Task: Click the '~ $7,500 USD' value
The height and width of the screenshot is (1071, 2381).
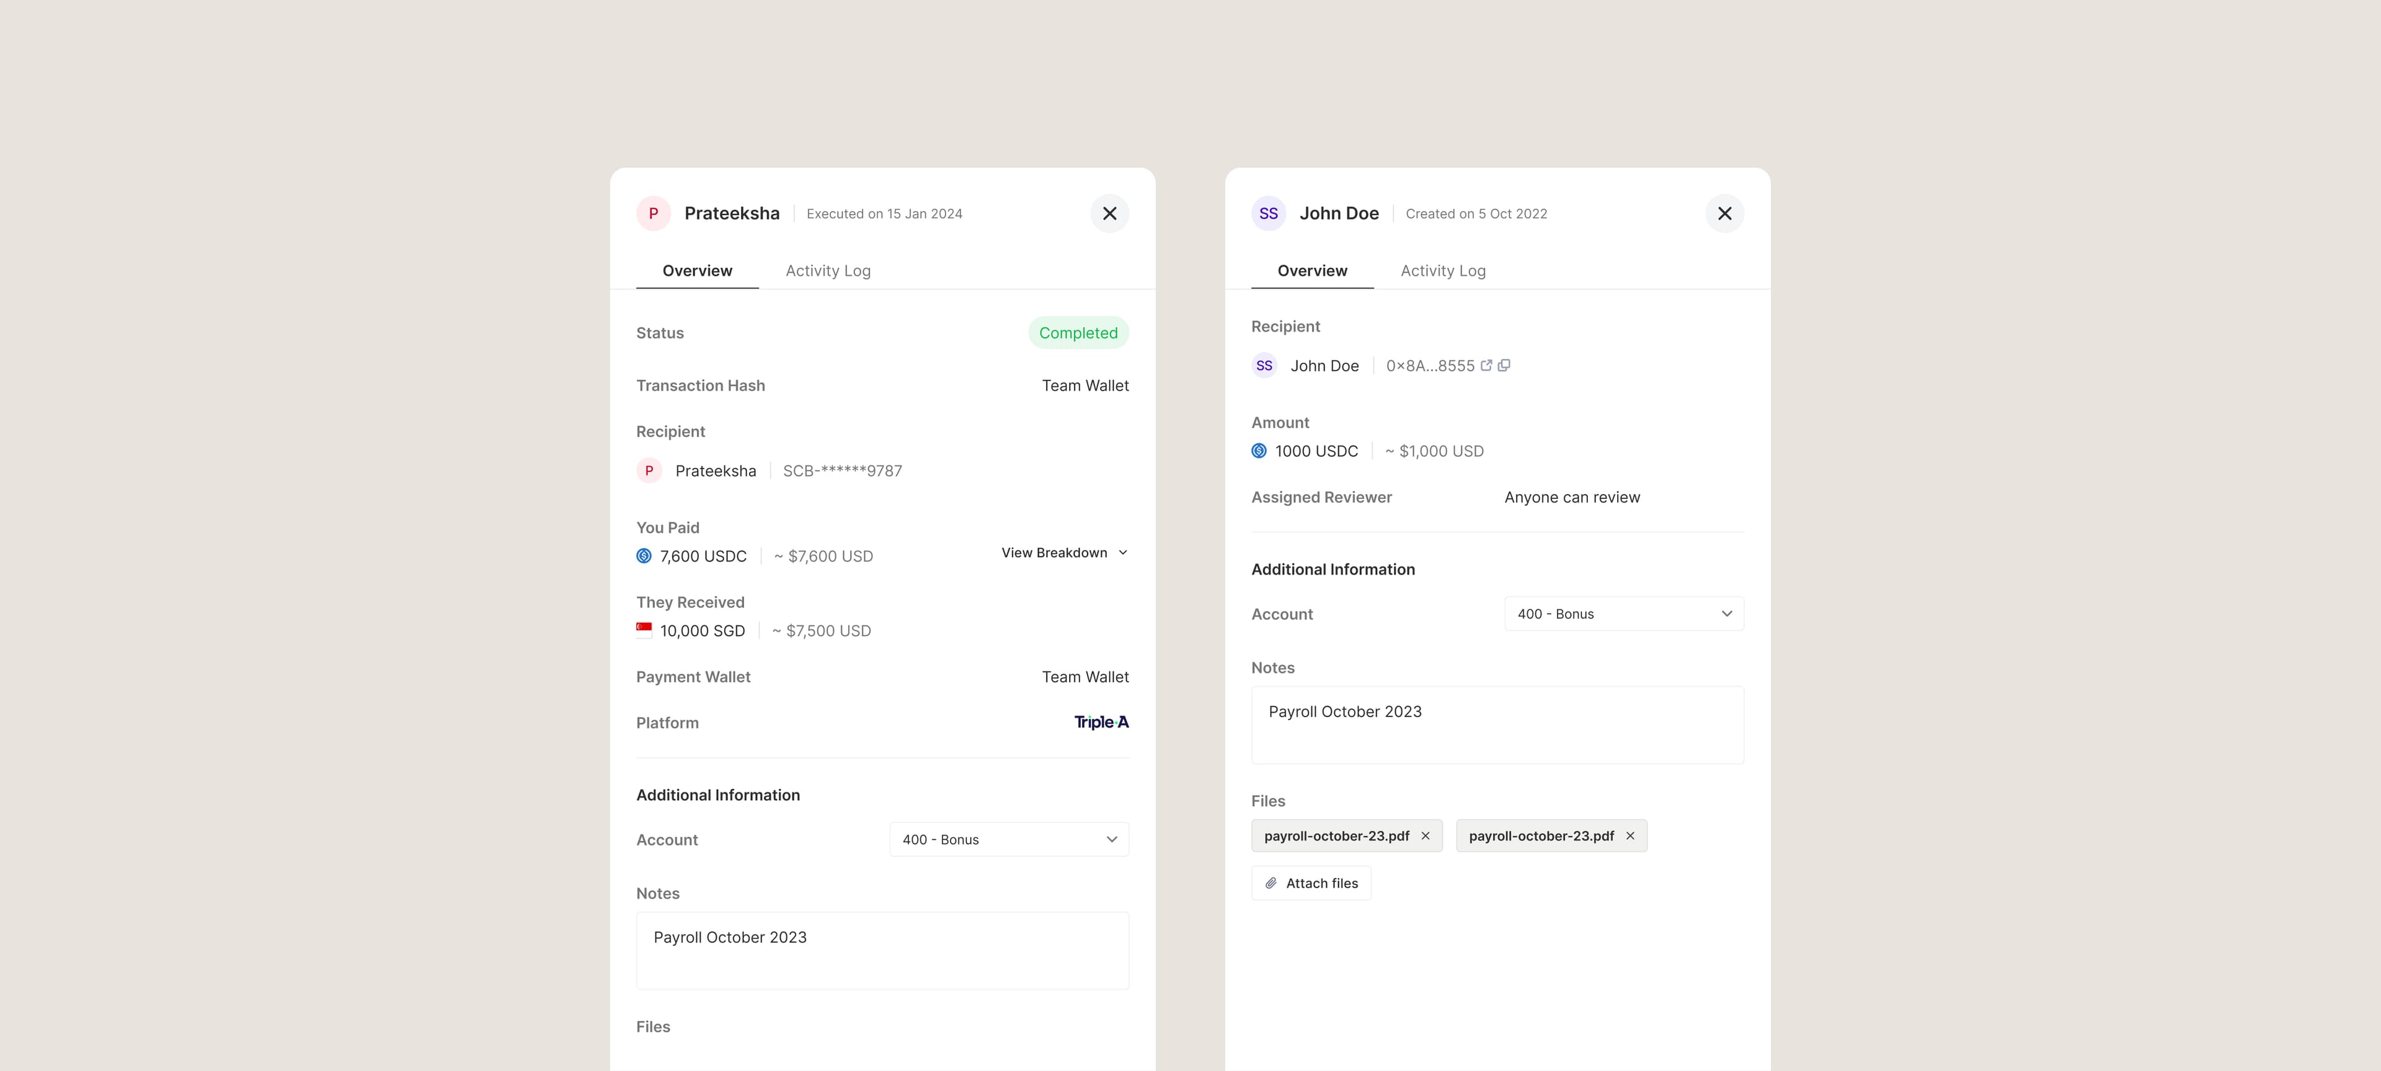Action: coord(822,631)
